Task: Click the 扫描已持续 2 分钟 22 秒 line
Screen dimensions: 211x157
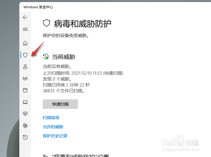Action: coord(66,85)
